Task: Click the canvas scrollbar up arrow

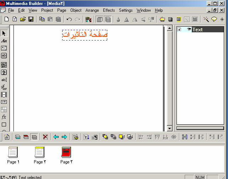Action: point(169,28)
